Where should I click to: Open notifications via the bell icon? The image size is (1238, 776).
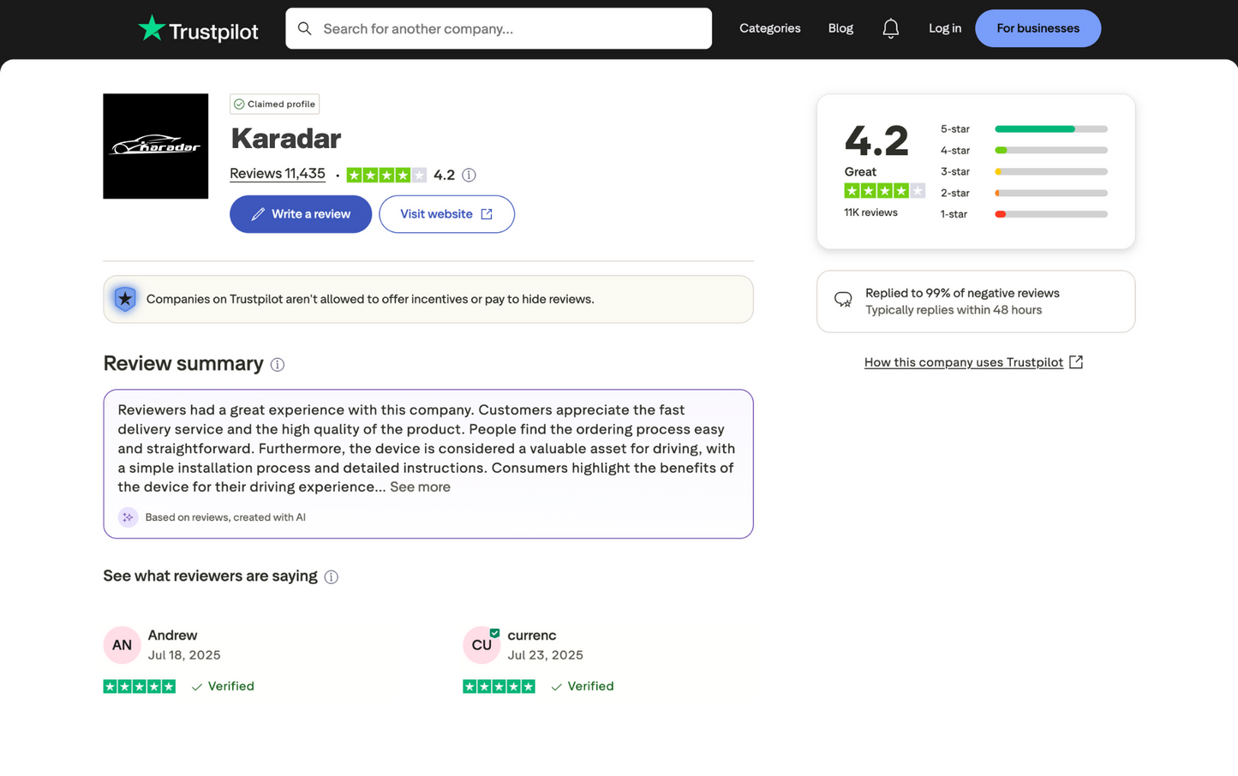[890, 28]
